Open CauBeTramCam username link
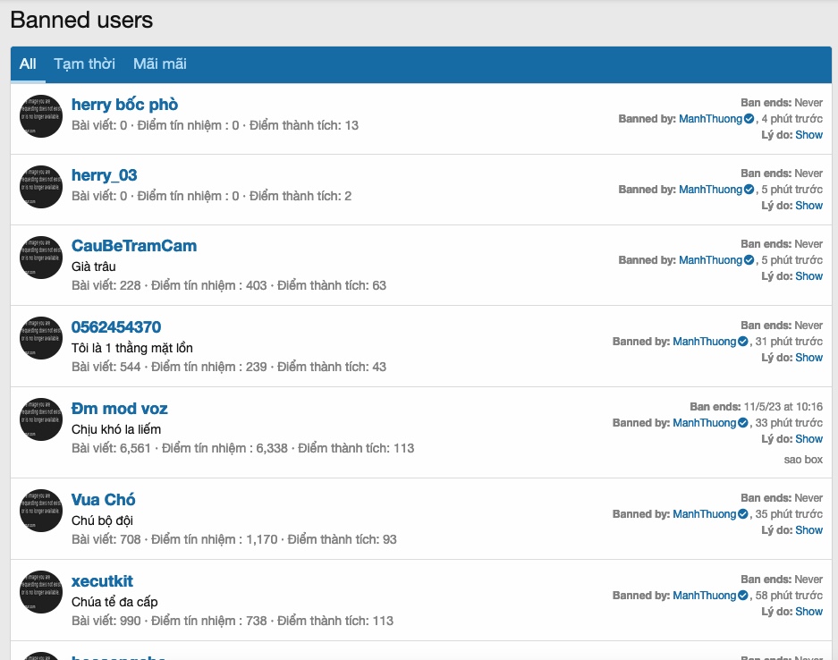 coord(134,246)
